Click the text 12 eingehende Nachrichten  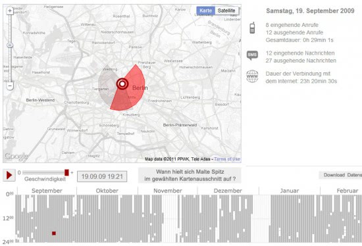[300, 53]
